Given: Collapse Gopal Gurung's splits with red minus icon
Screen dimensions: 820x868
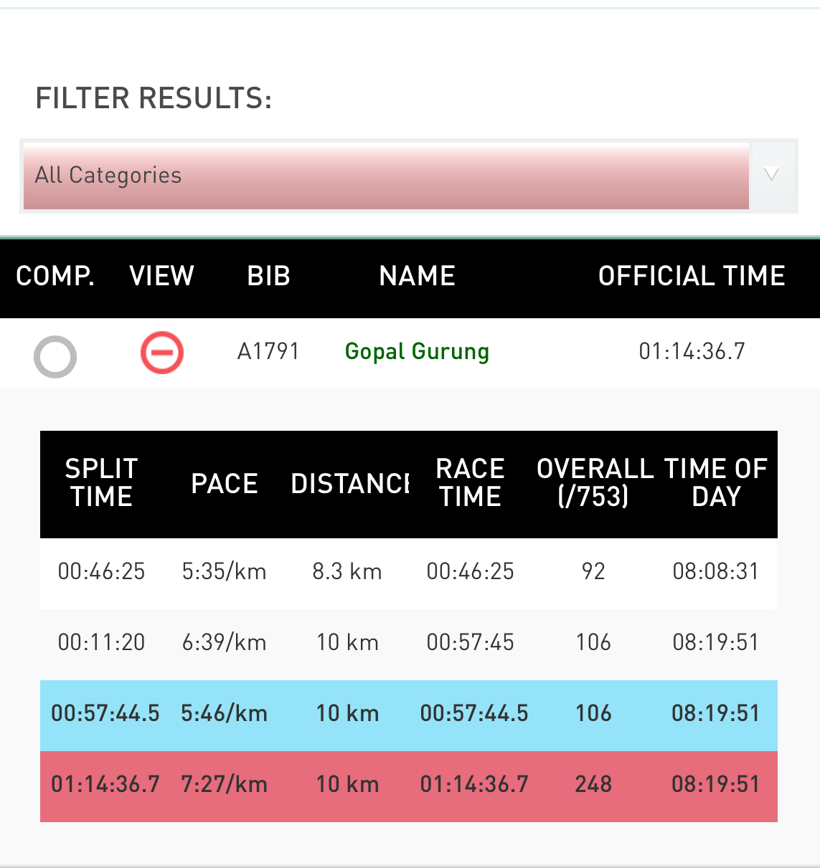Looking at the screenshot, I should 162,353.
